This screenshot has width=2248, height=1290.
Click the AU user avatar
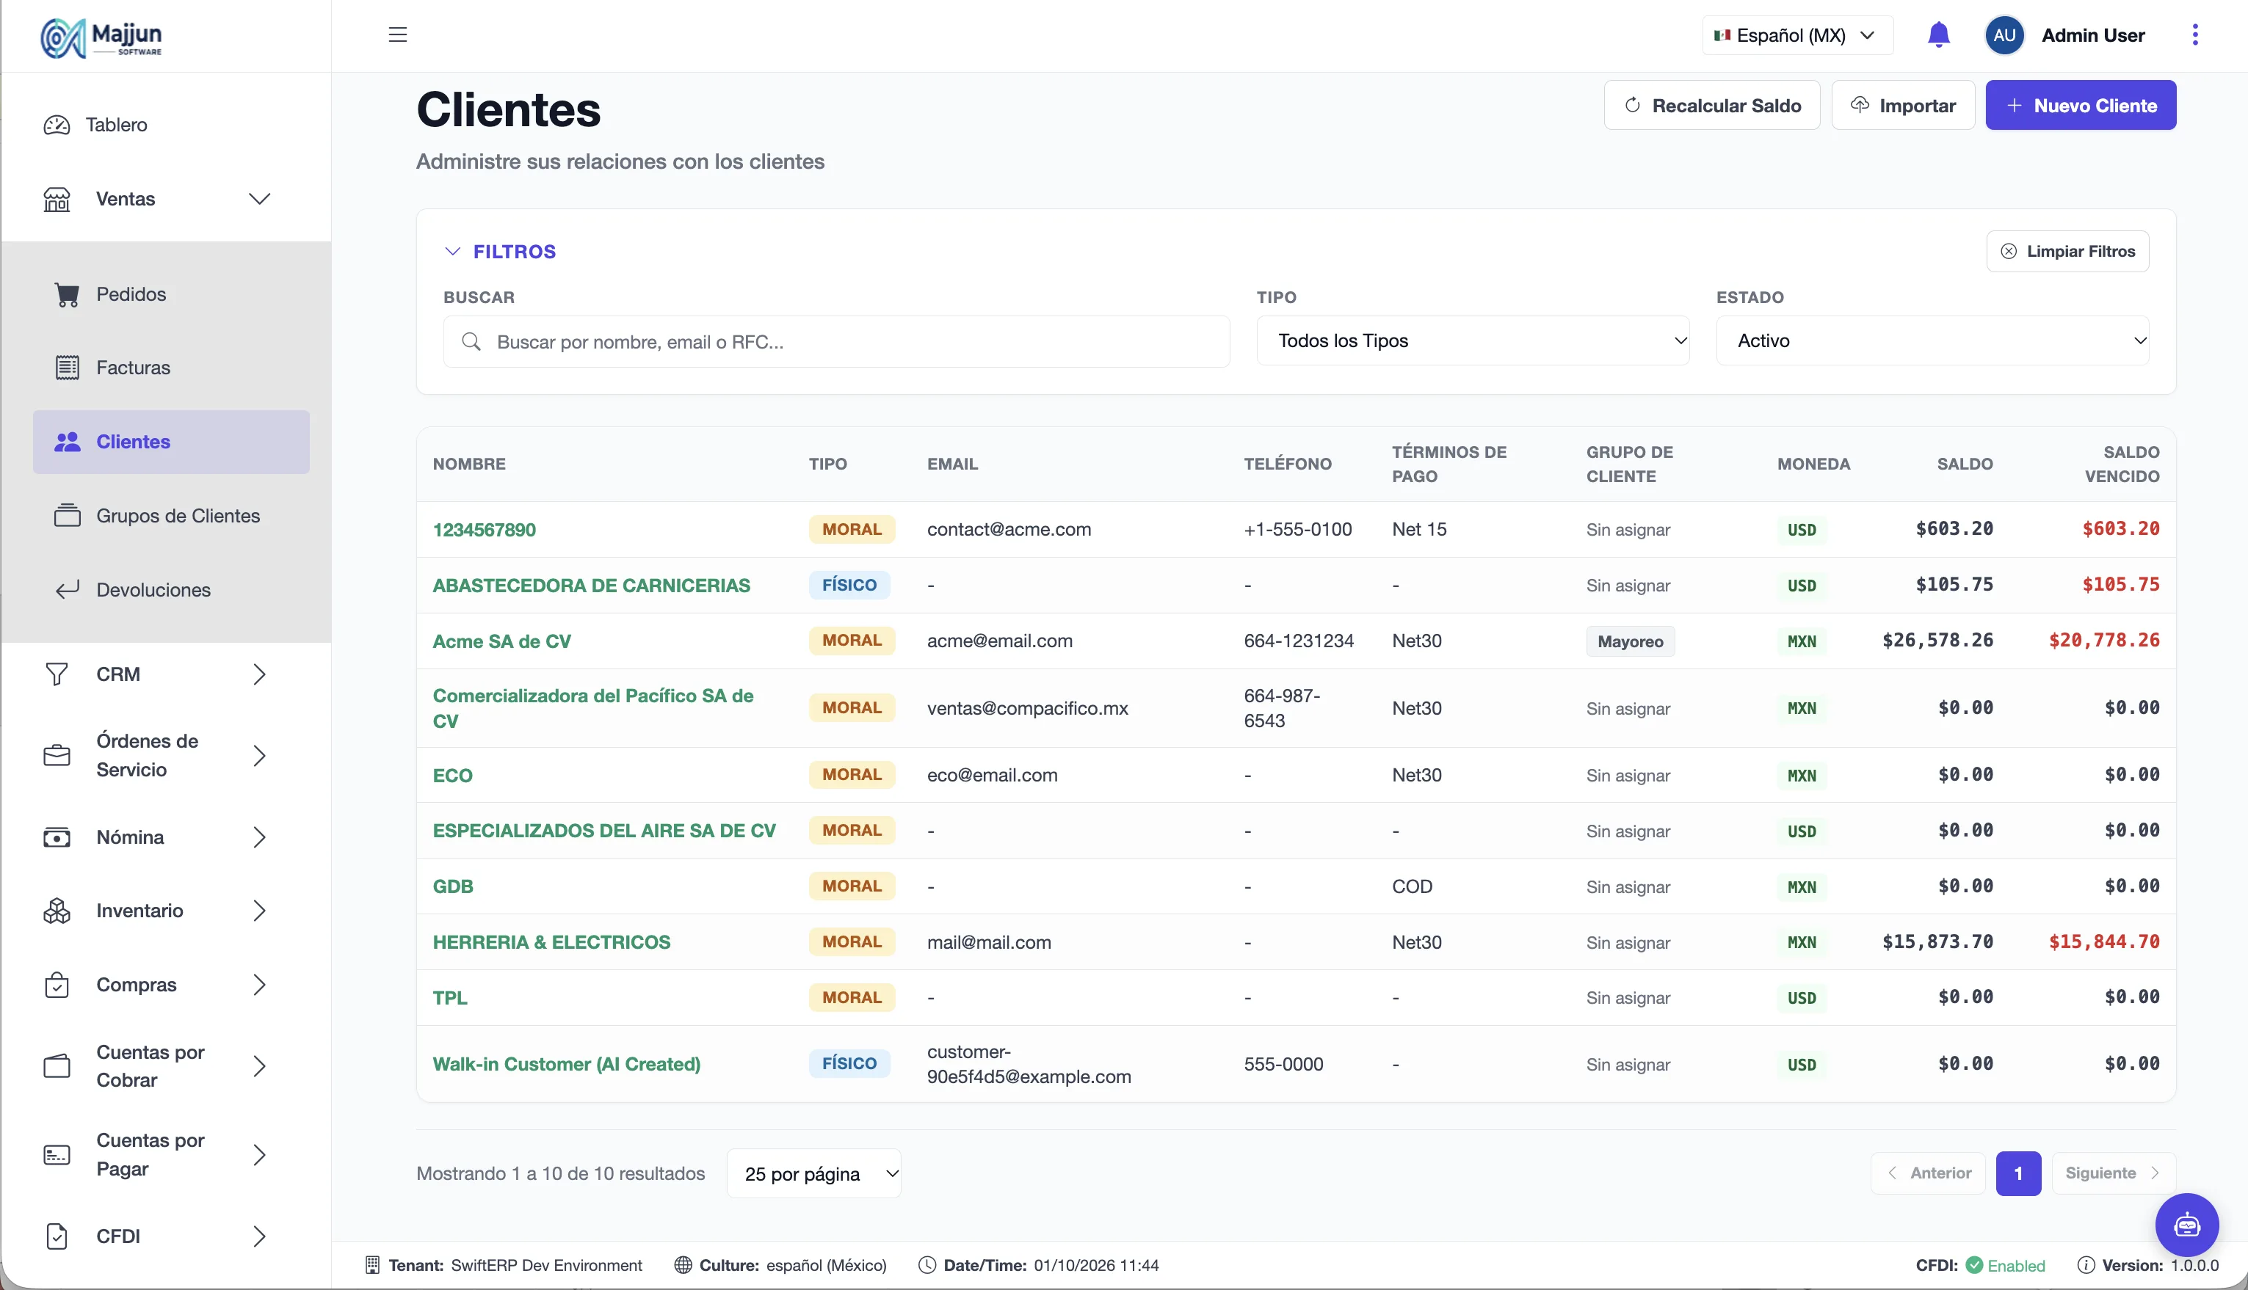coord(2004,34)
